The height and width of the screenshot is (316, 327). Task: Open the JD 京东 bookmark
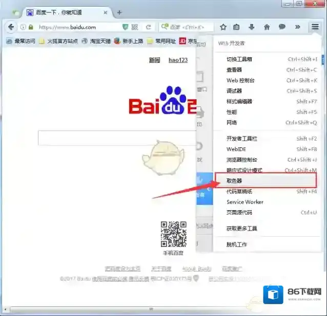tap(188, 41)
